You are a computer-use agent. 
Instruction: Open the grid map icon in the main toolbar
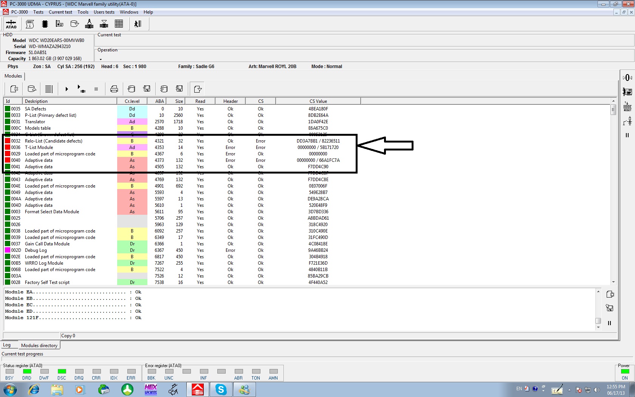tap(119, 24)
